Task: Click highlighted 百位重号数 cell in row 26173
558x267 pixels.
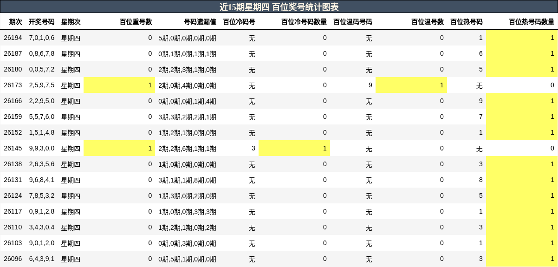Action: click(119, 85)
